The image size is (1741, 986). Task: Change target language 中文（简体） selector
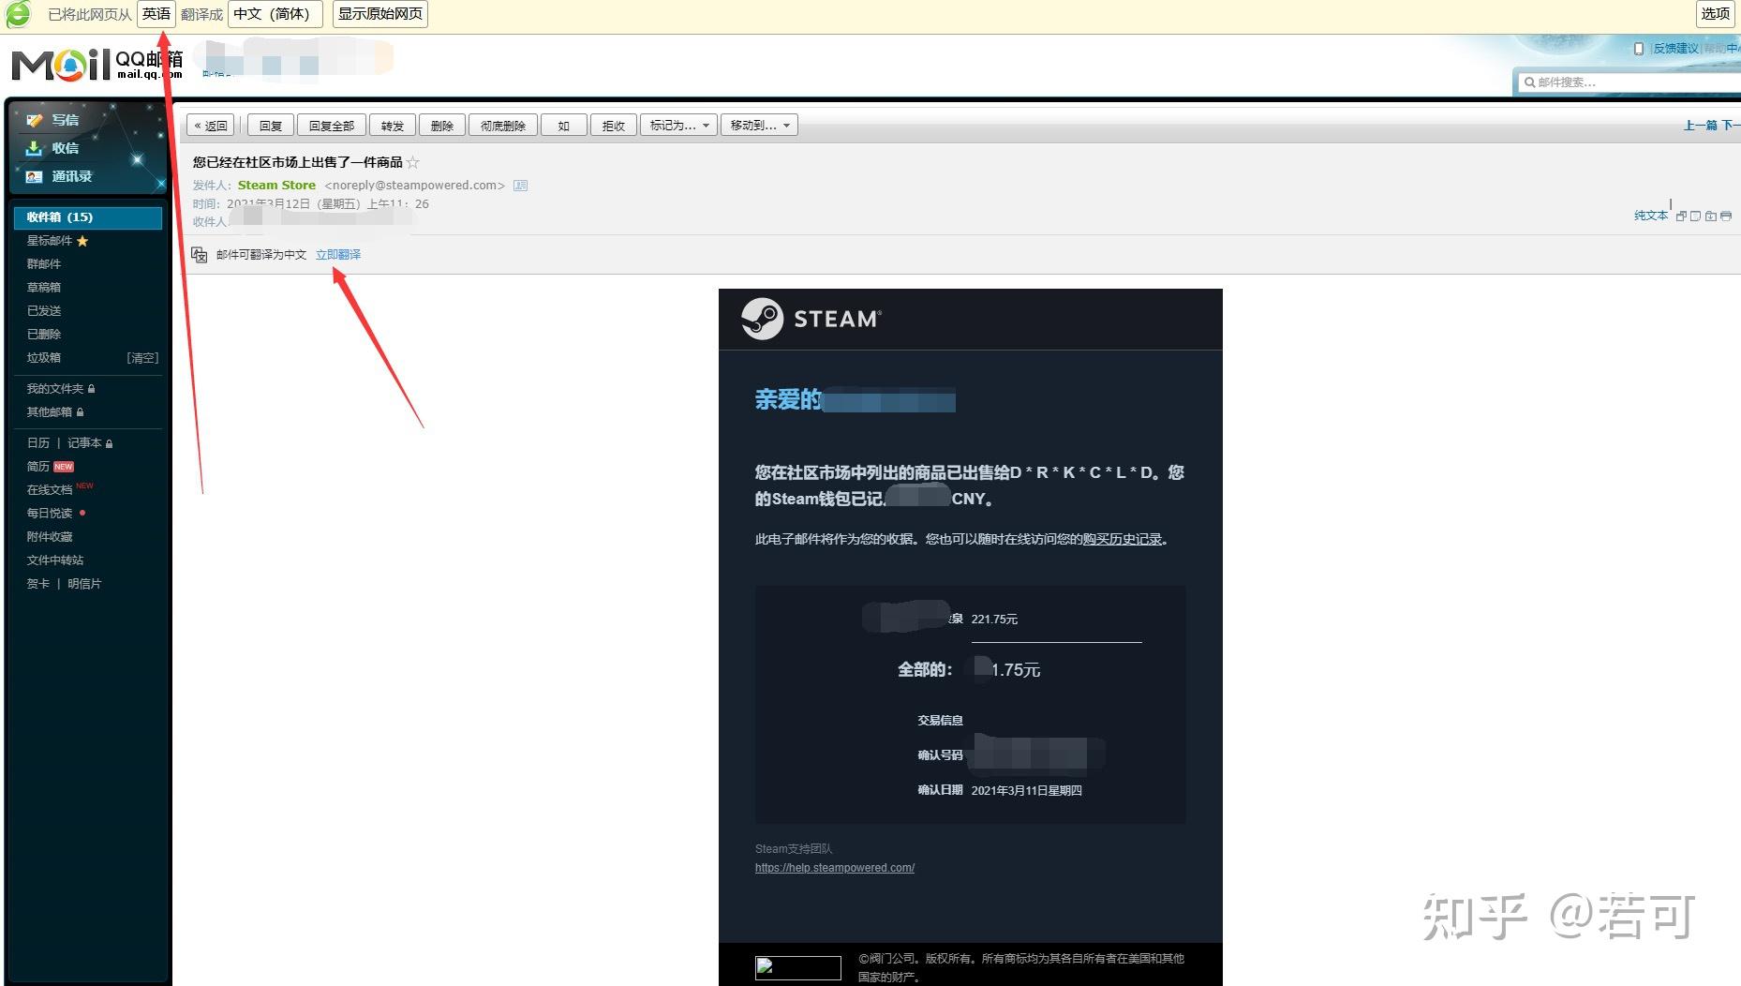(x=275, y=14)
